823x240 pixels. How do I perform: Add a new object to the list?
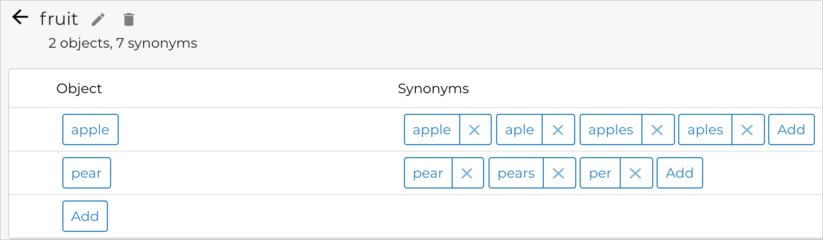[85, 216]
